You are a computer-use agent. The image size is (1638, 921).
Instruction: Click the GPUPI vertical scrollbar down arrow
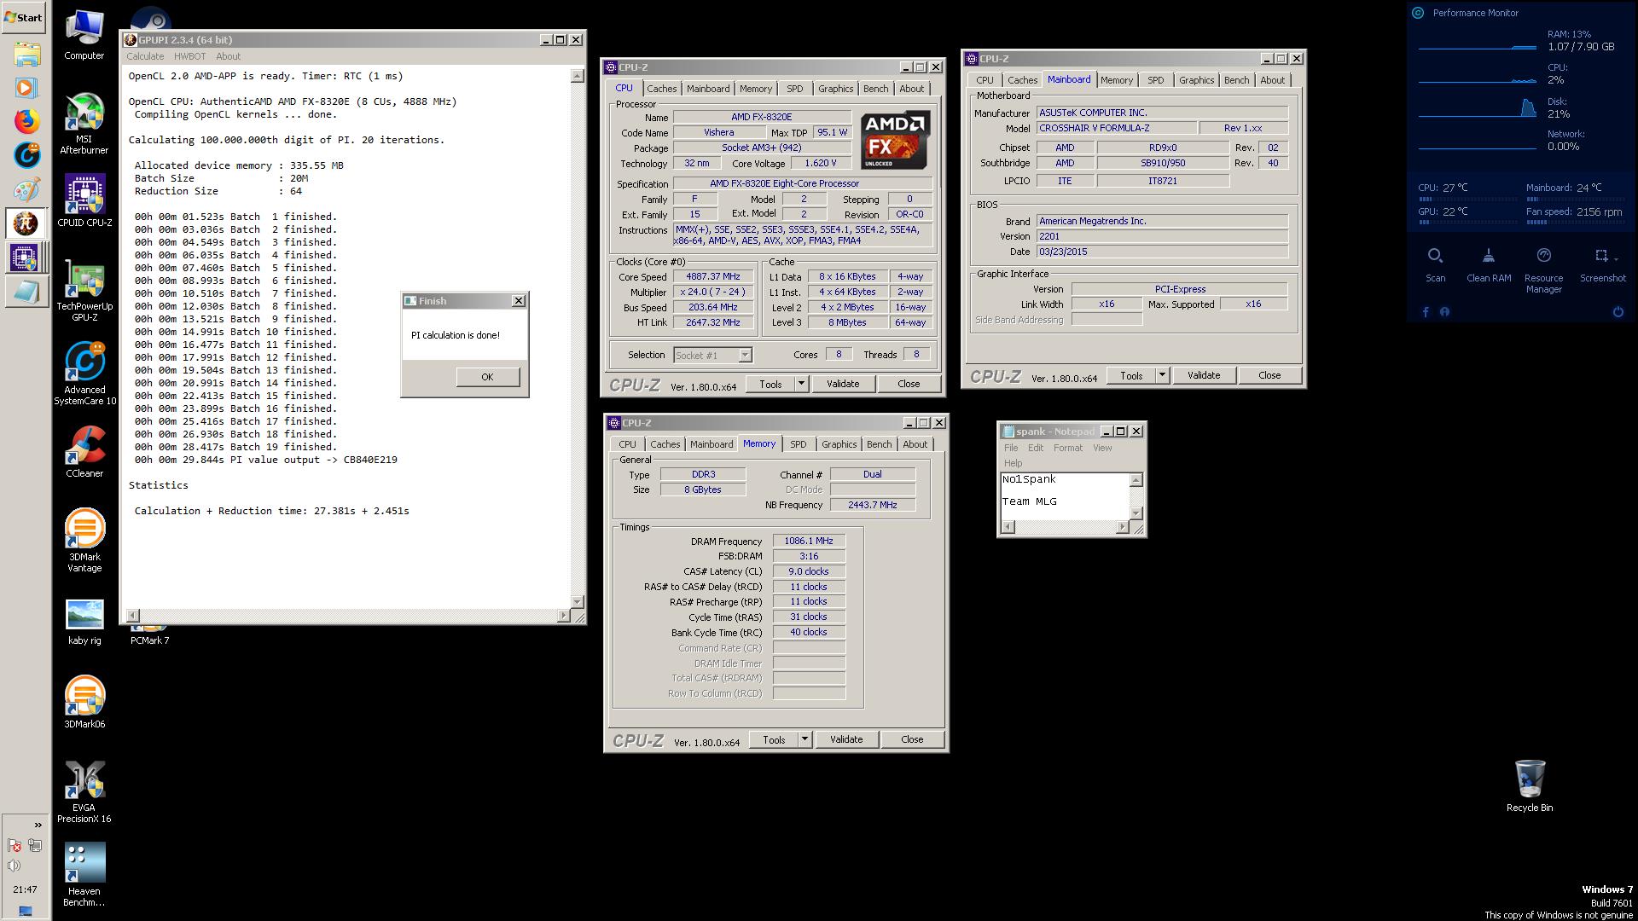coord(577,601)
